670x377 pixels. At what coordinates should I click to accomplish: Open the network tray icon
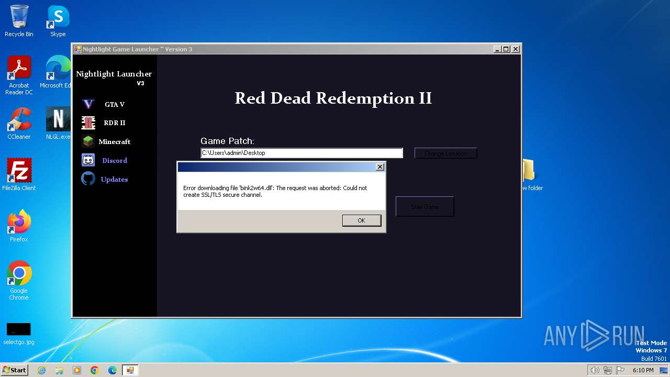[x=607, y=370]
